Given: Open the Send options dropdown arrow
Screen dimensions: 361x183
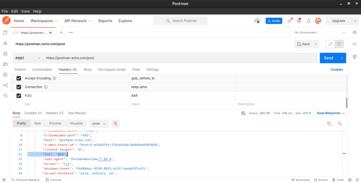Looking at the screenshot, I should point(342,58).
